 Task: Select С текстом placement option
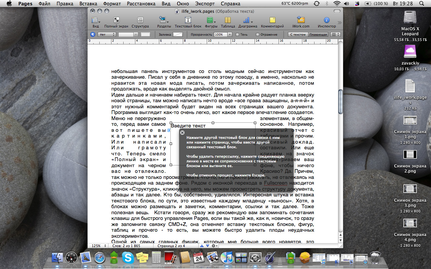coord(298,34)
